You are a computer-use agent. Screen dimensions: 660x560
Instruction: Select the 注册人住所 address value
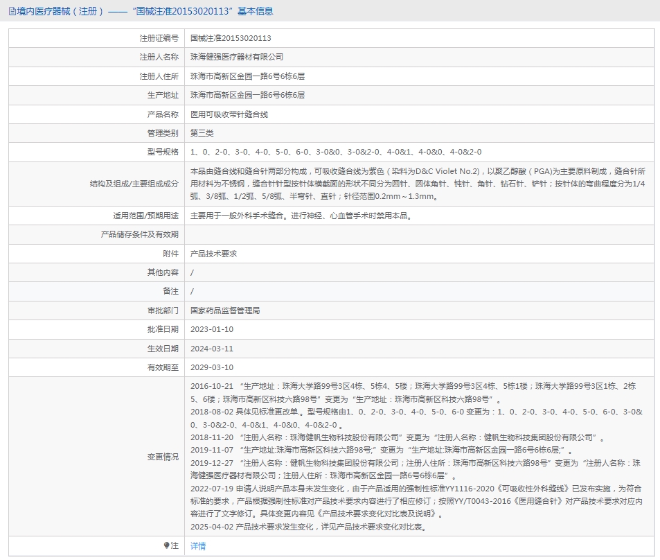point(247,76)
